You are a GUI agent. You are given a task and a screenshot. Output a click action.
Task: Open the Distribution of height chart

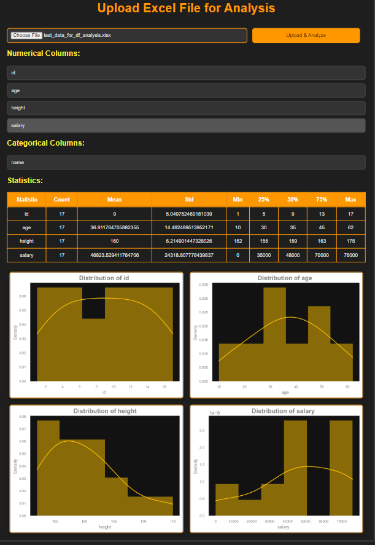click(x=96, y=469)
